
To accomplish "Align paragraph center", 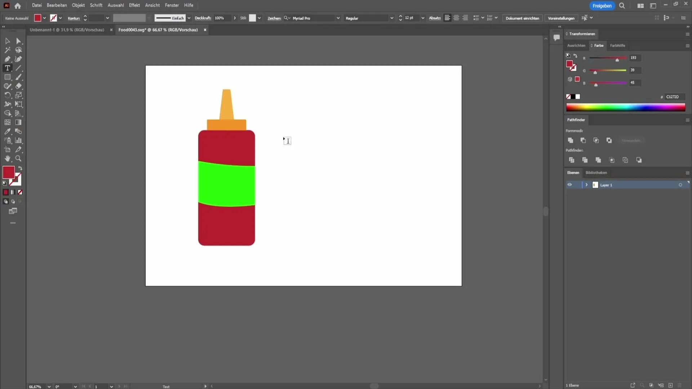I will (x=456, y=18).
